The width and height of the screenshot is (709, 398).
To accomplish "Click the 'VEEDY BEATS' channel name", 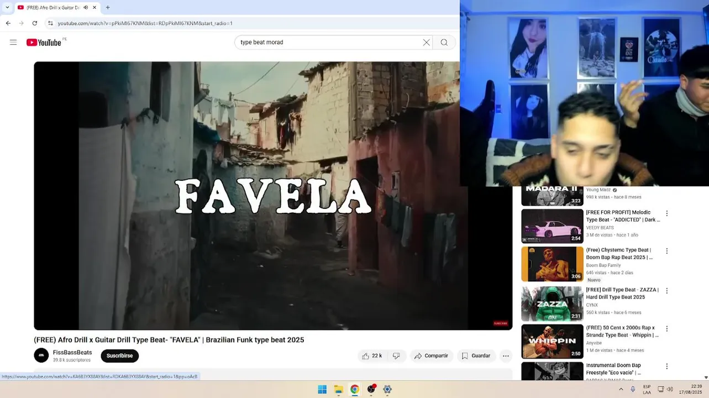I will (600, 228).
